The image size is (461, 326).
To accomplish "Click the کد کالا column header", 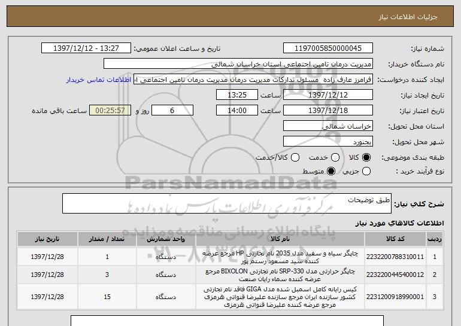I will 395,239.
